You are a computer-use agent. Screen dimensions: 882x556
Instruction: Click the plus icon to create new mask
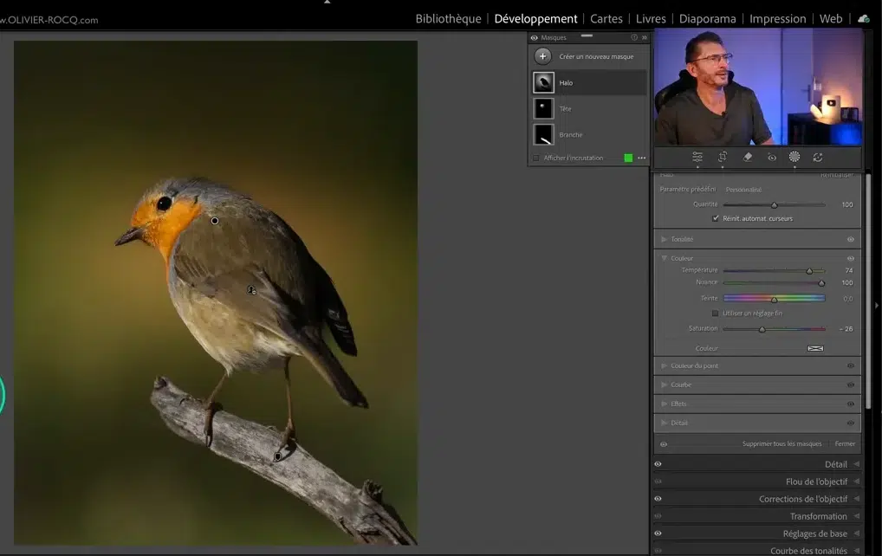pyautogui.click(x=543, y=56)
